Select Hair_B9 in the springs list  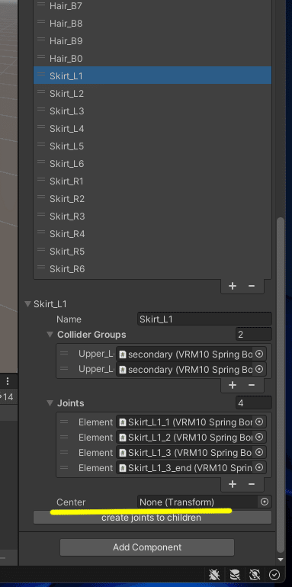tap(152, 41)
